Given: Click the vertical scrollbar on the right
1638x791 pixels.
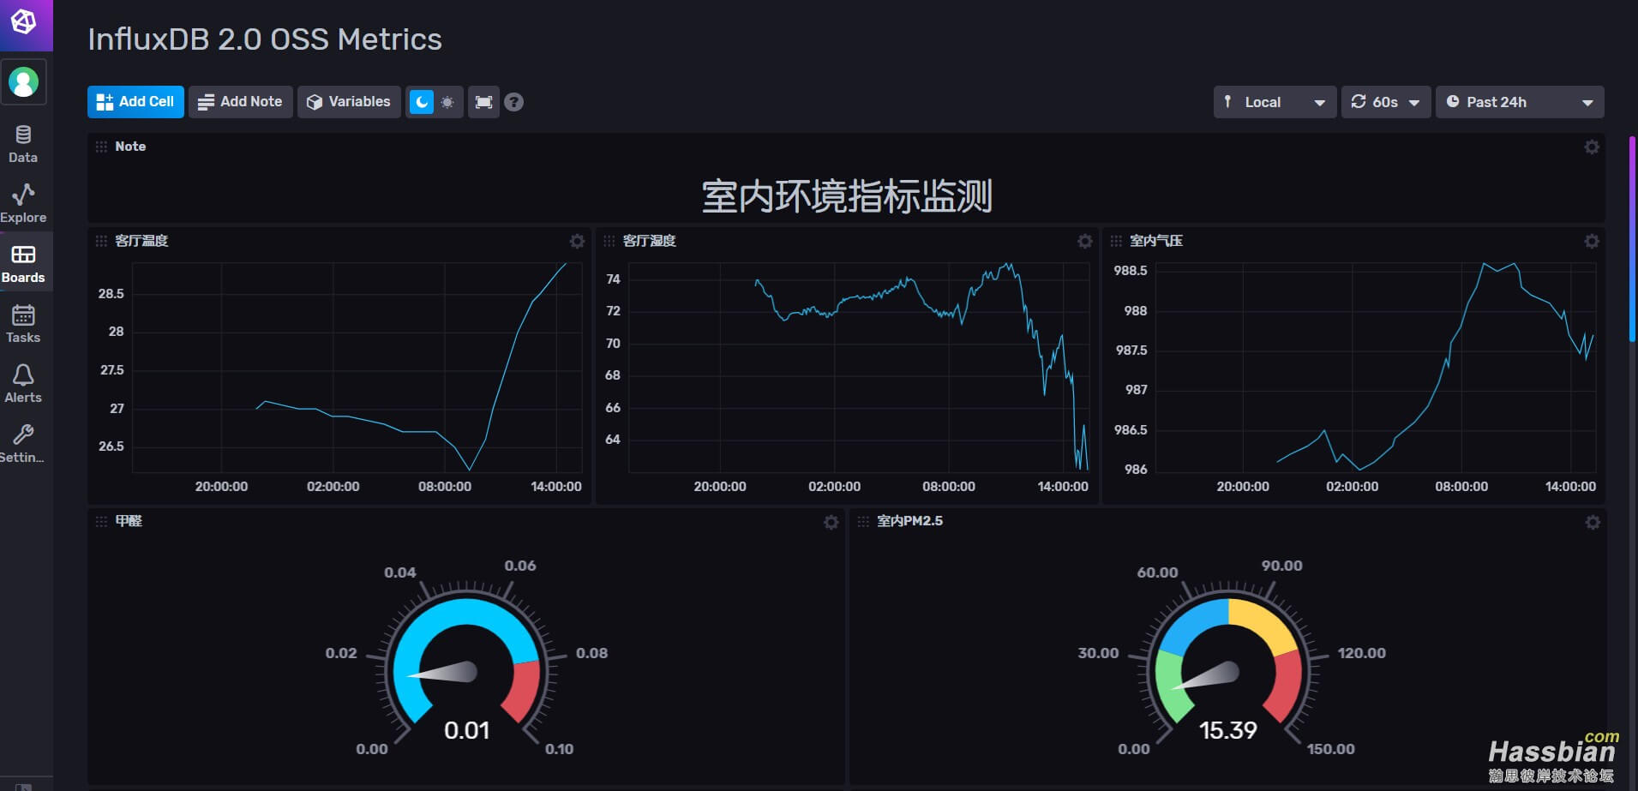Looking at the screenshot, I should click(1632, 240).
